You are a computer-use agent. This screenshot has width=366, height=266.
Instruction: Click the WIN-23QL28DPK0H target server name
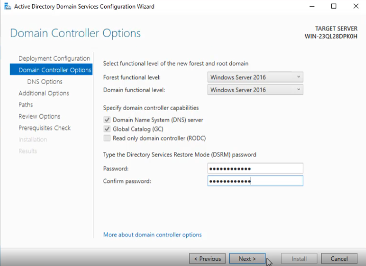331,36
